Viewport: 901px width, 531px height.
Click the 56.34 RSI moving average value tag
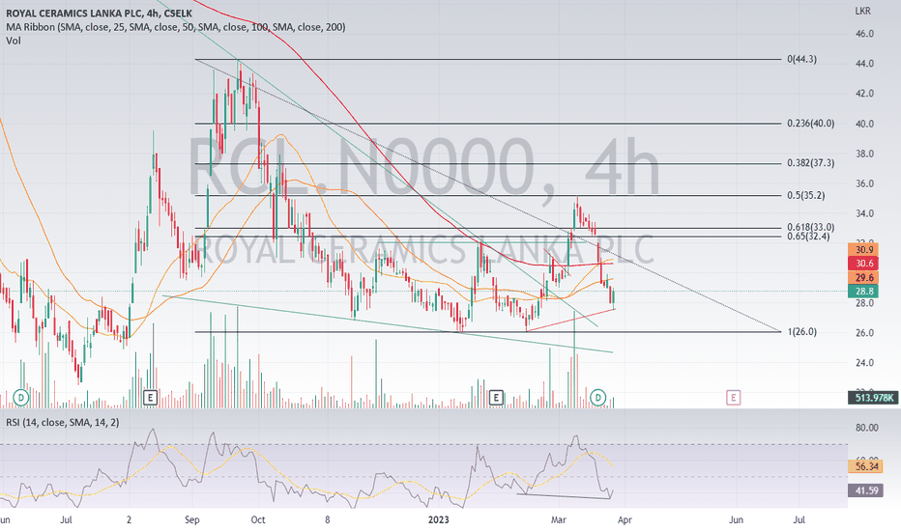click(866, 466)
